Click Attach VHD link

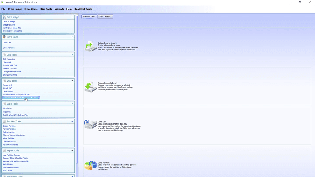pos(8,88)
